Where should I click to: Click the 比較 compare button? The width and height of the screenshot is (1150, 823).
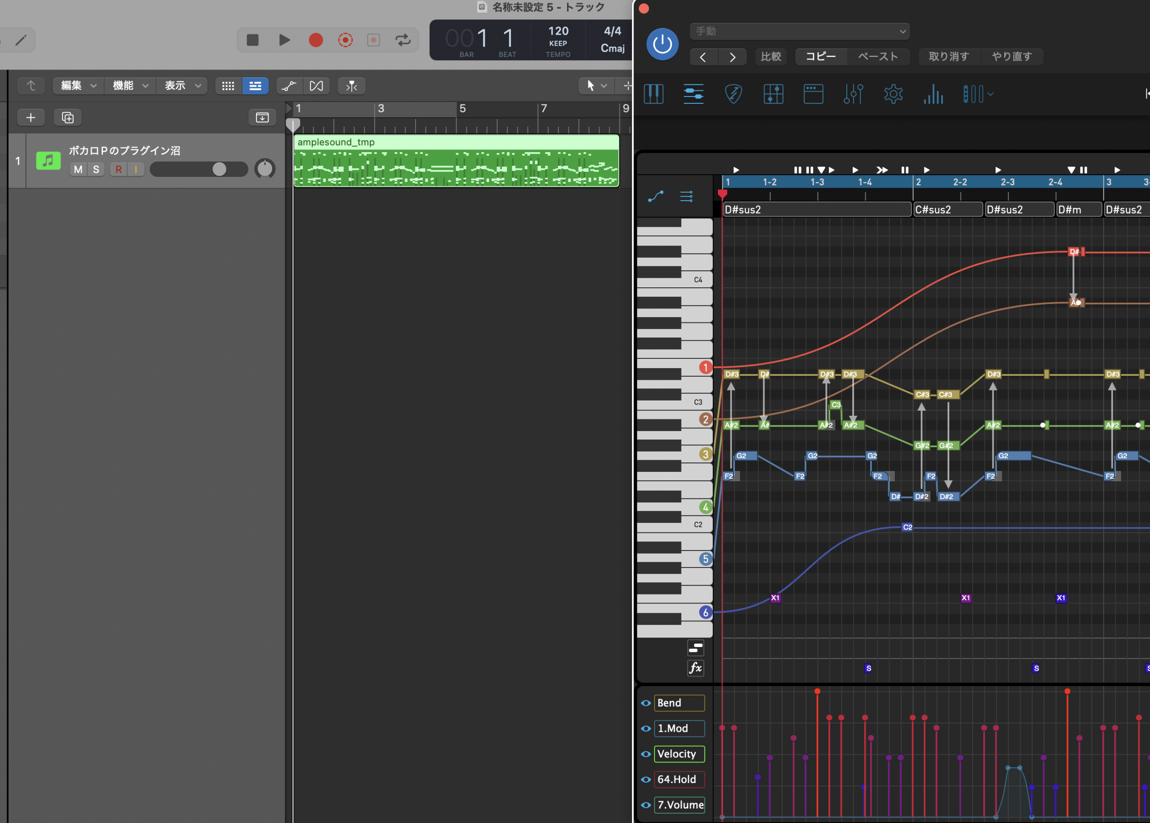[x=771, y=56]
